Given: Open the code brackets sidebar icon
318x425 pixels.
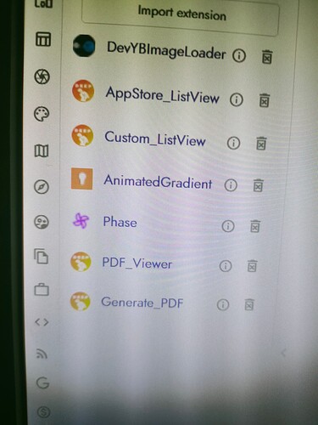Looking at the screenshot, I should click(42, 322).
